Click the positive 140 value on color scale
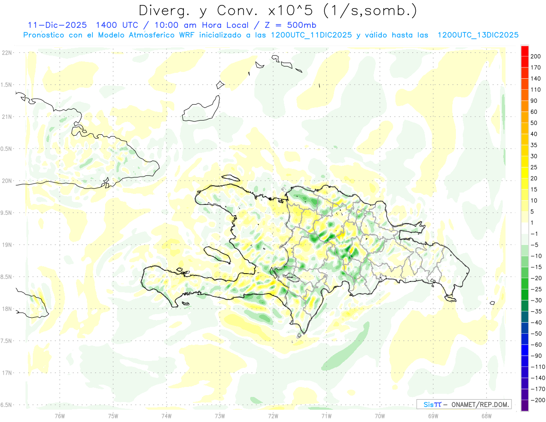546x422 pixels. tap(536, 79)
